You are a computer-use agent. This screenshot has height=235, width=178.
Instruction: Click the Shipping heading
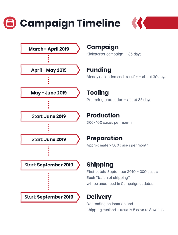100,165
